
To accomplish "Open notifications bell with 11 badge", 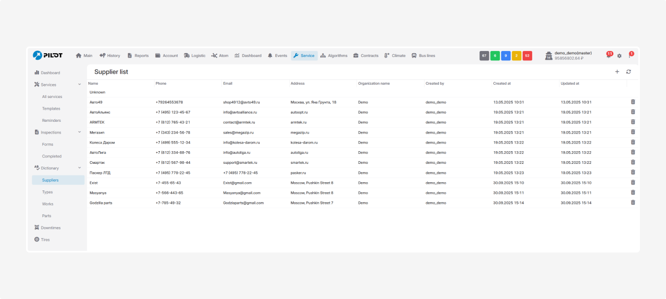I will click(608, 56).
